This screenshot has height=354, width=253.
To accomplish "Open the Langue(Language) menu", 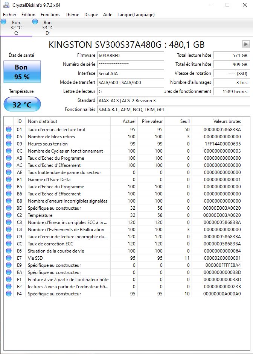I will [136, 15].
